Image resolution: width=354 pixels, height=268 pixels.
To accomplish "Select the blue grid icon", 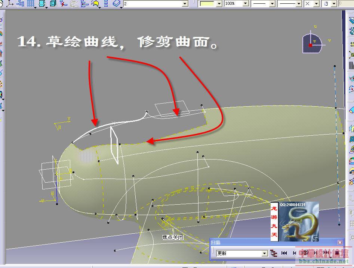I will tap(31, 3).
